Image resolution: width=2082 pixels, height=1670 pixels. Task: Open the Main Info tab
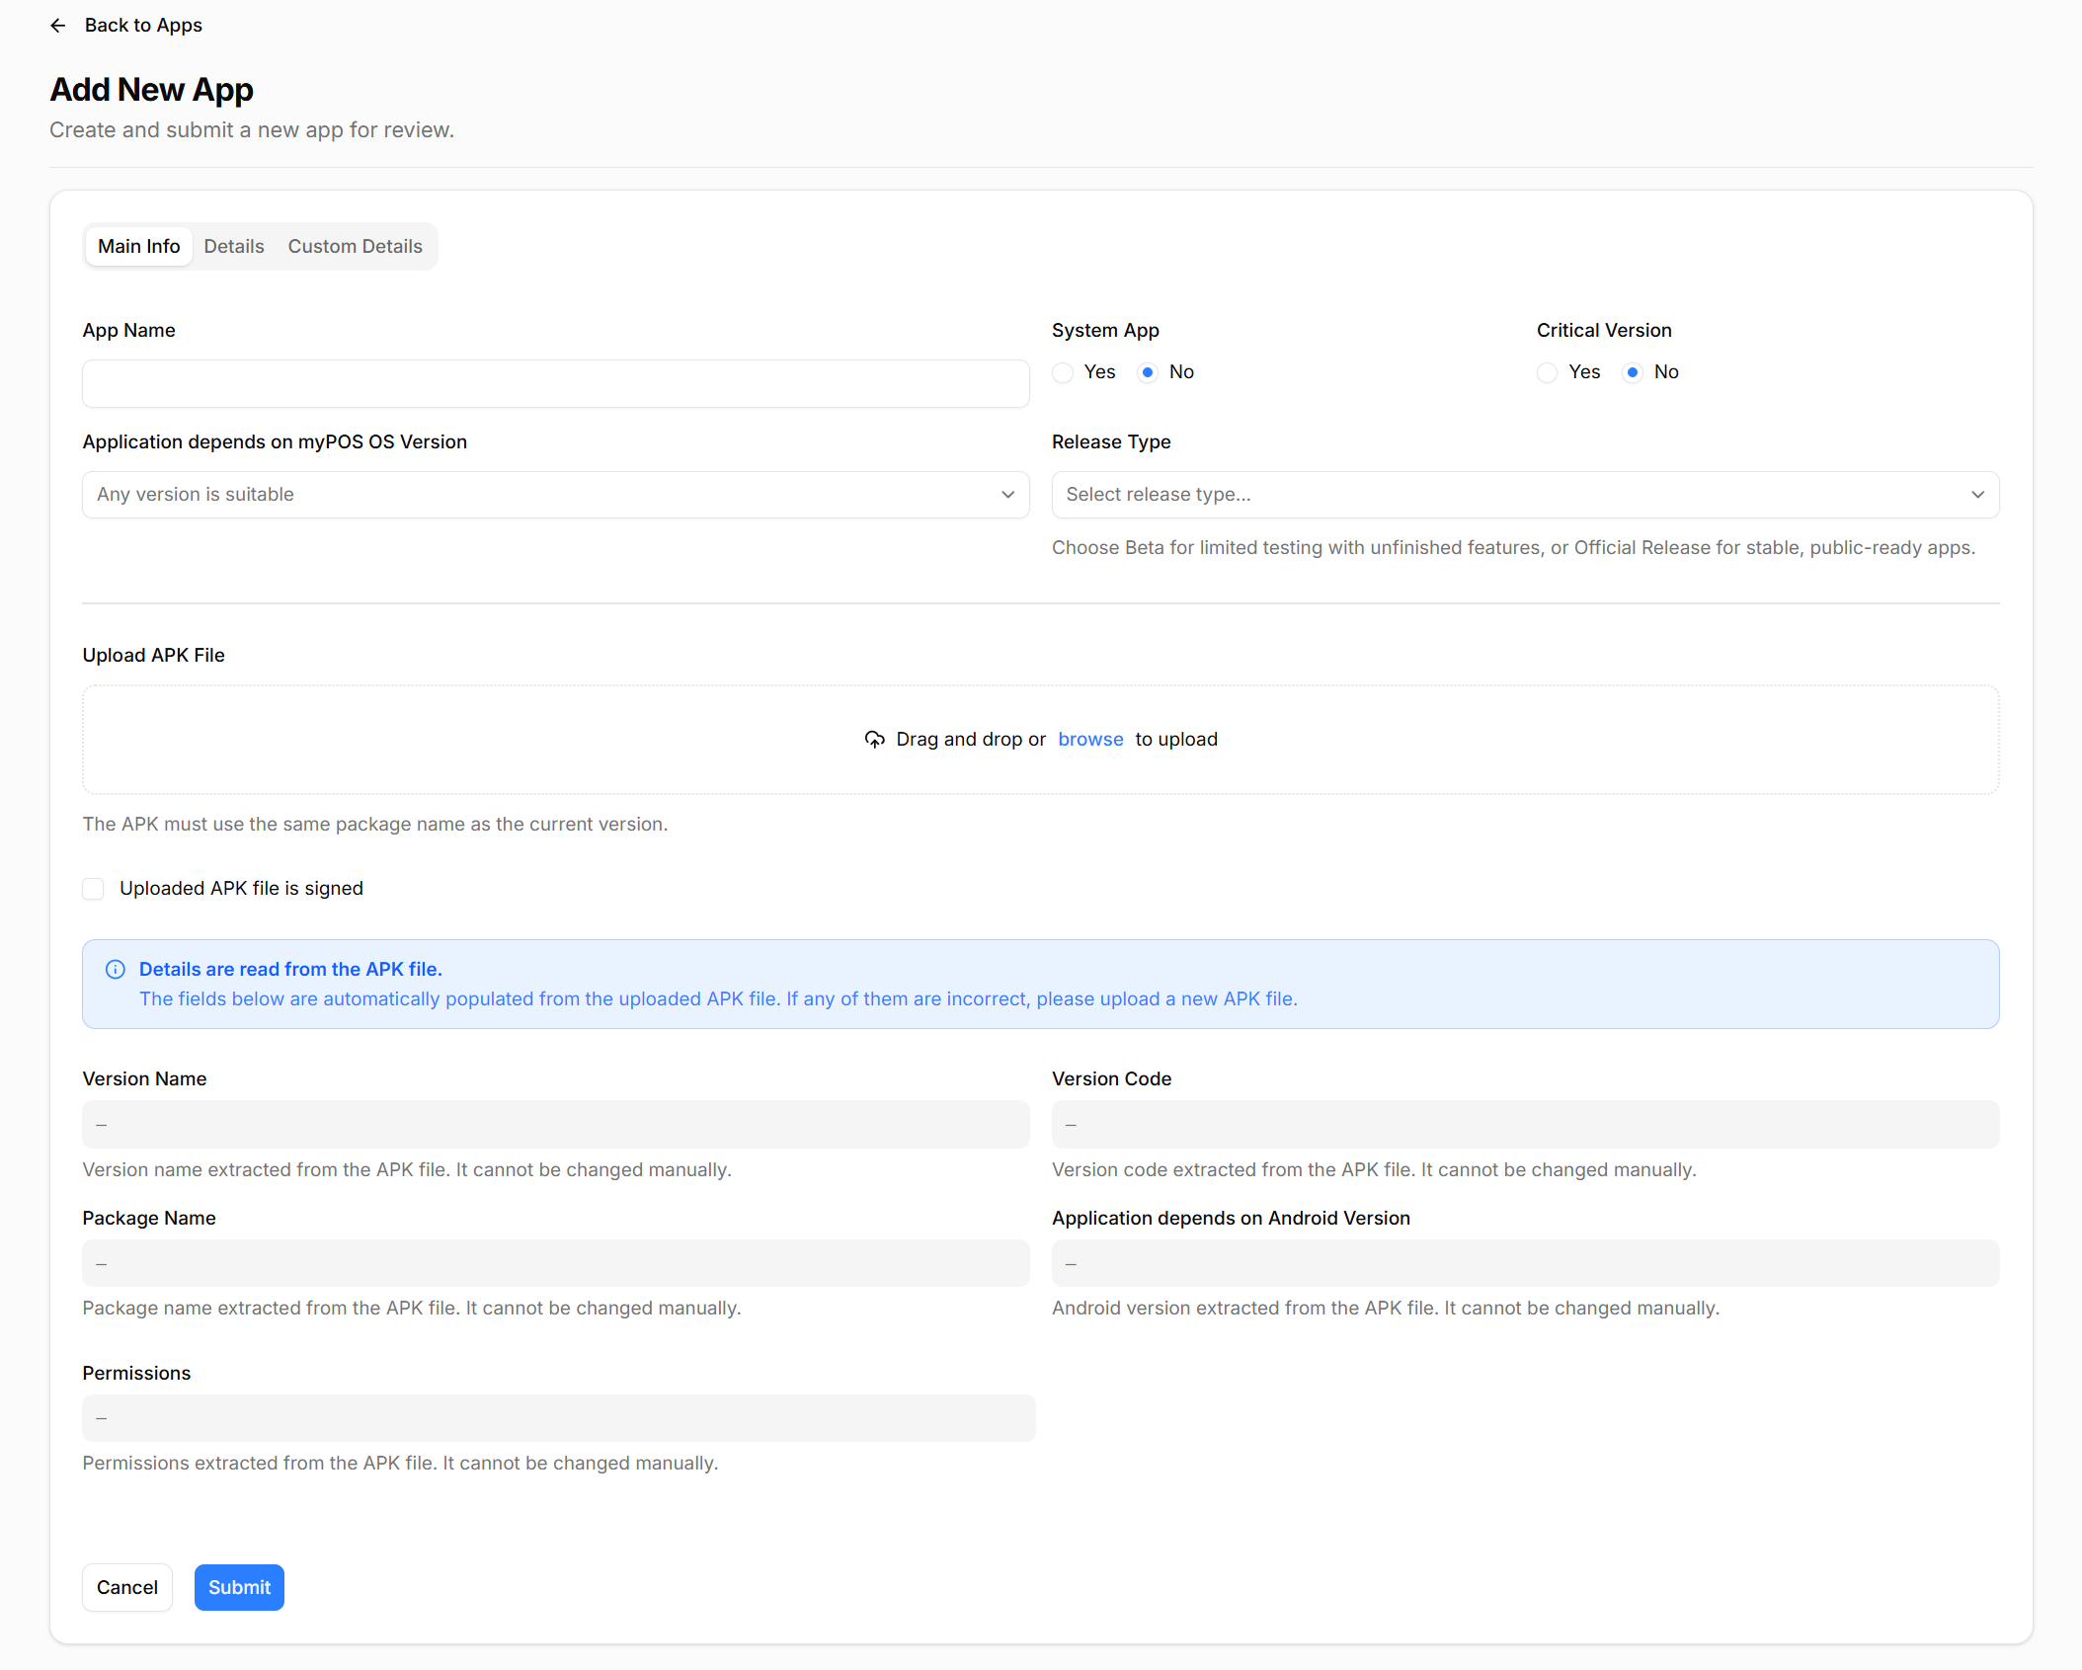[138, 246]
